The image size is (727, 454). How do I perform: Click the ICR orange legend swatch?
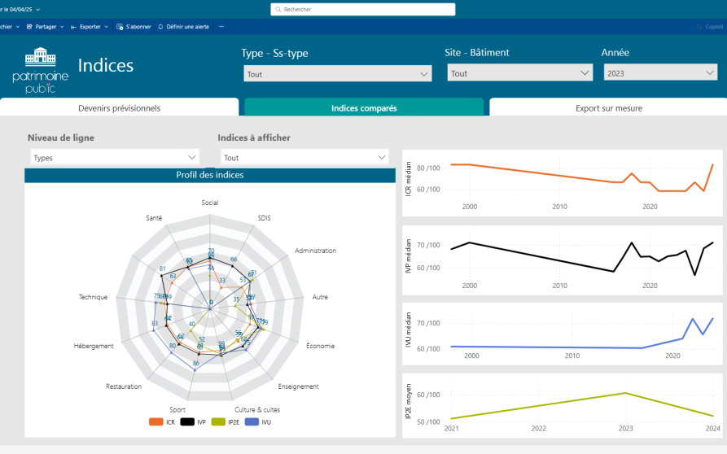pyautogui.click(x=156, y=421)
